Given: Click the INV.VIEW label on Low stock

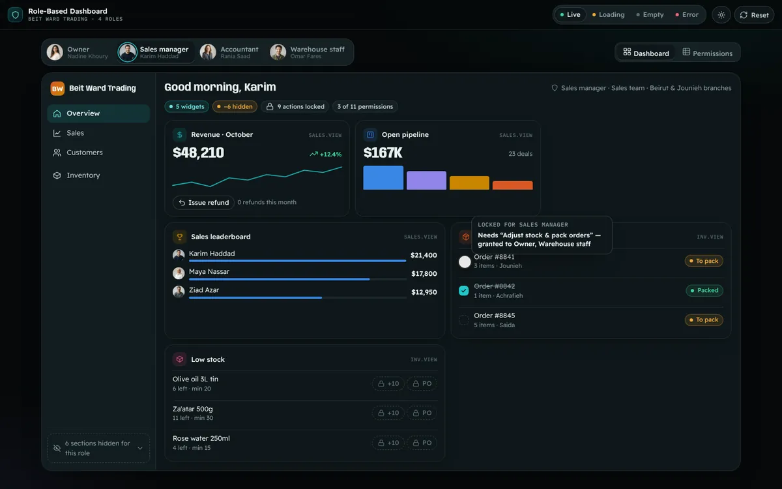Looking at the screenshot, I should point(424,360).
